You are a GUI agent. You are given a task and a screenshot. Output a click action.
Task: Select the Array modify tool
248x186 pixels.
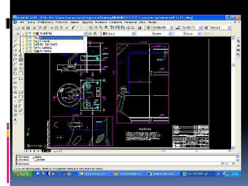pos(21,60)
